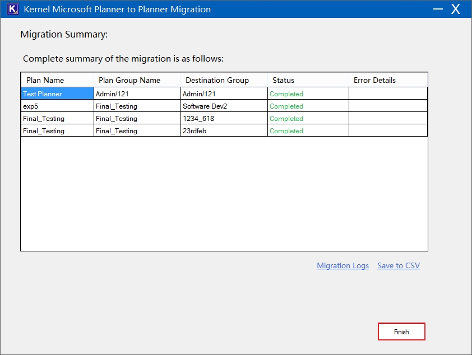The image size is (472, 355).
Task: Click the 1234_618 destination cell
Action: [x=224, y=118]
